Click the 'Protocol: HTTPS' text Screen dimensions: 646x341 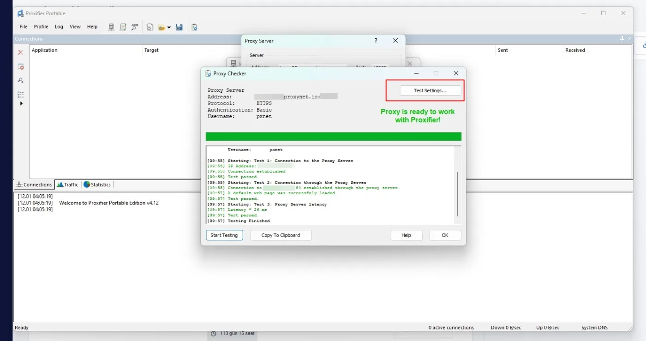pos(239,103)
